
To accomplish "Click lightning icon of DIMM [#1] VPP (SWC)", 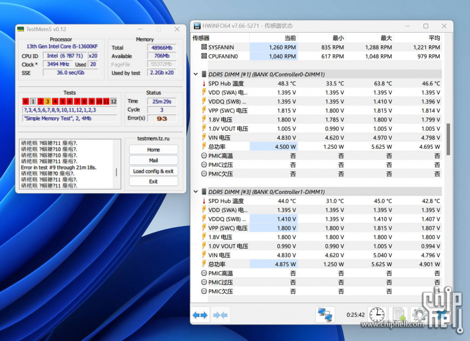I will (x=204, y=110).
